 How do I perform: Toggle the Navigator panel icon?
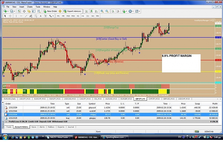tap(29, 11)
